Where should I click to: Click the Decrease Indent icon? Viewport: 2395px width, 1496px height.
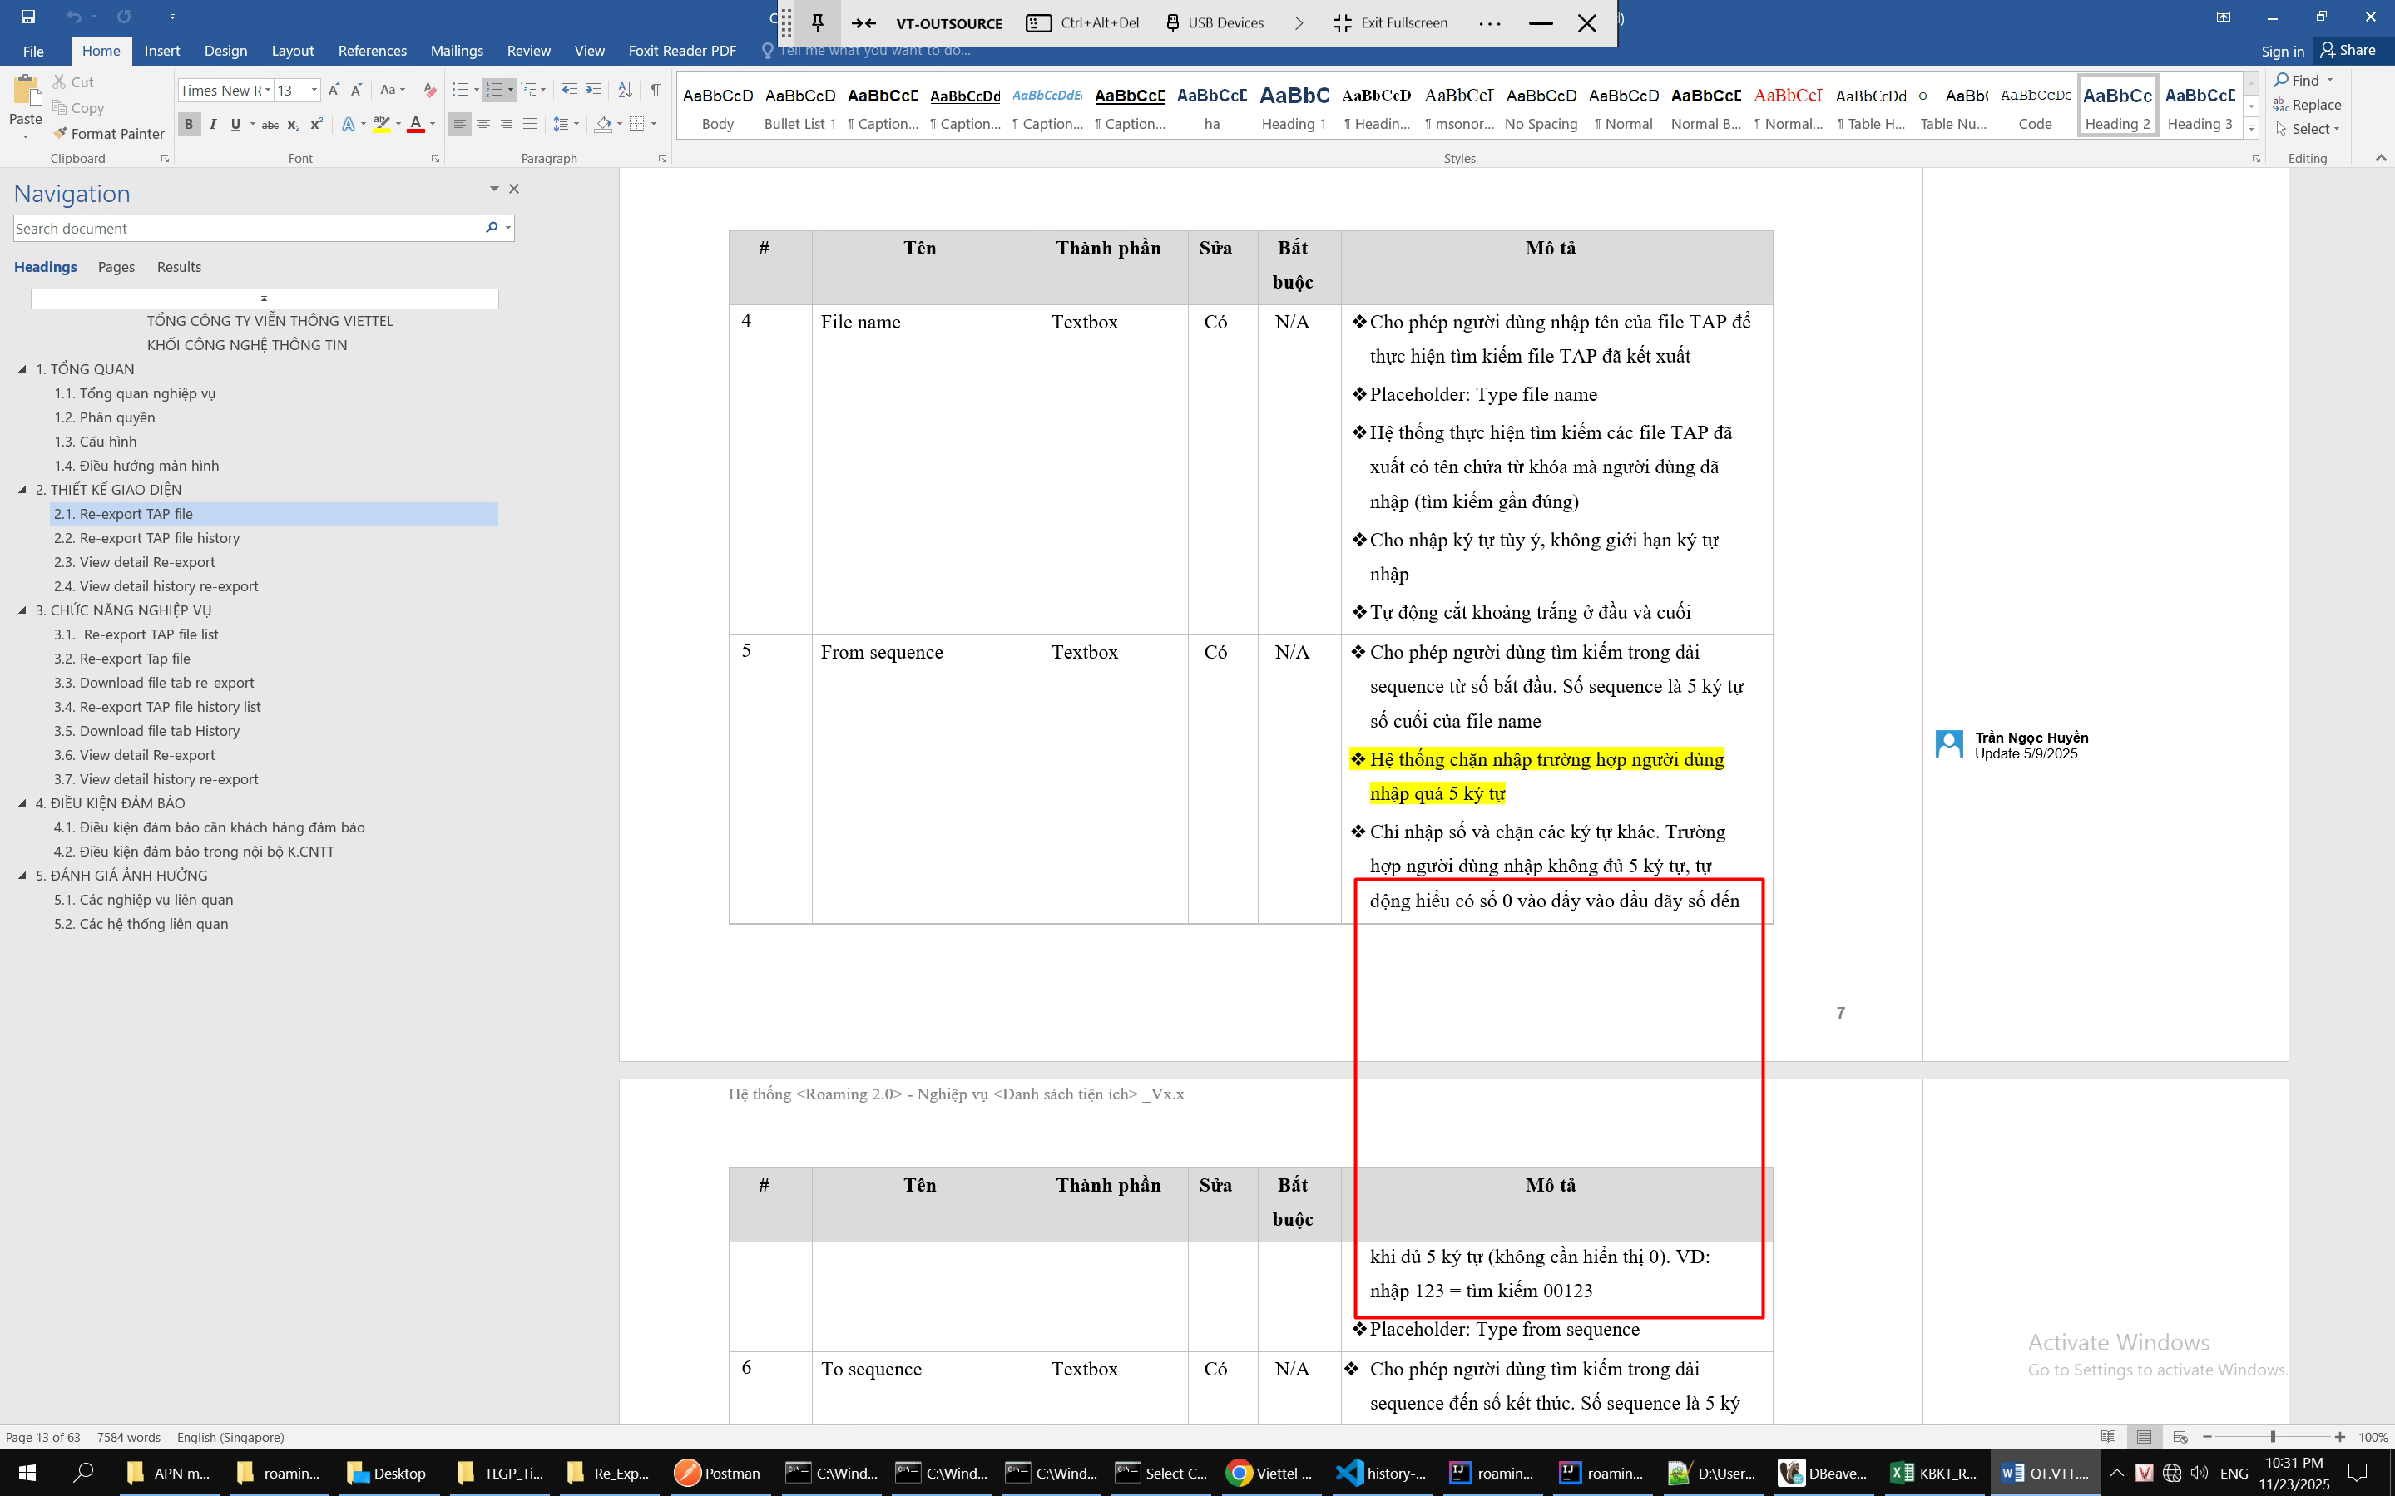tap(569, 90)
